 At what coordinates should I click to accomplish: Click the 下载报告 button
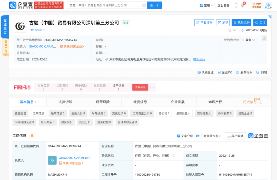point(204,23)
